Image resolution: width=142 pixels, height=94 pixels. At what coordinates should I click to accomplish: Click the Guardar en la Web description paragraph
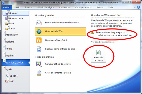click(x=112, y=23)
